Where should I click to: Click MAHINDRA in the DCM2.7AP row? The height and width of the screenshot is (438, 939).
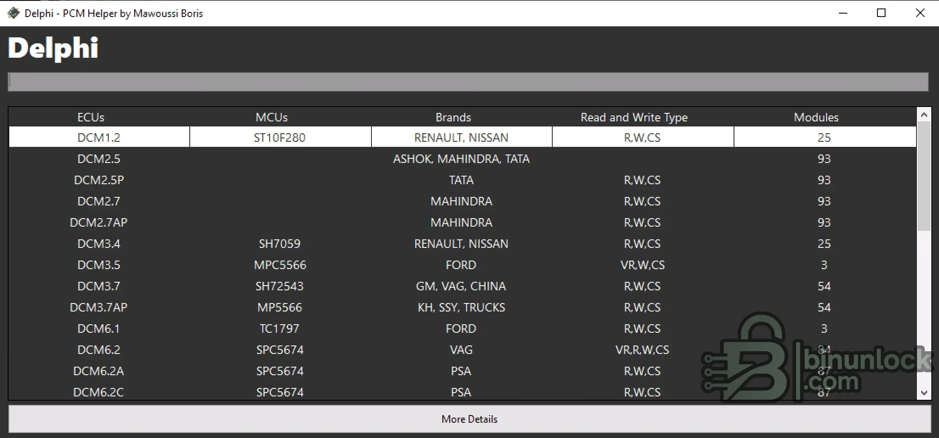[461, 222]
